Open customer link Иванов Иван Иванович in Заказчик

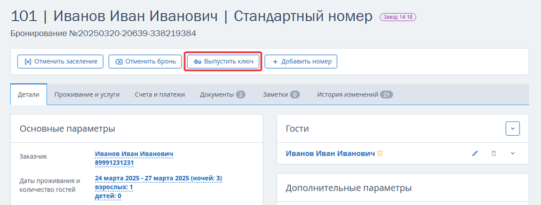pyautogui.click(x=134, y=154)
